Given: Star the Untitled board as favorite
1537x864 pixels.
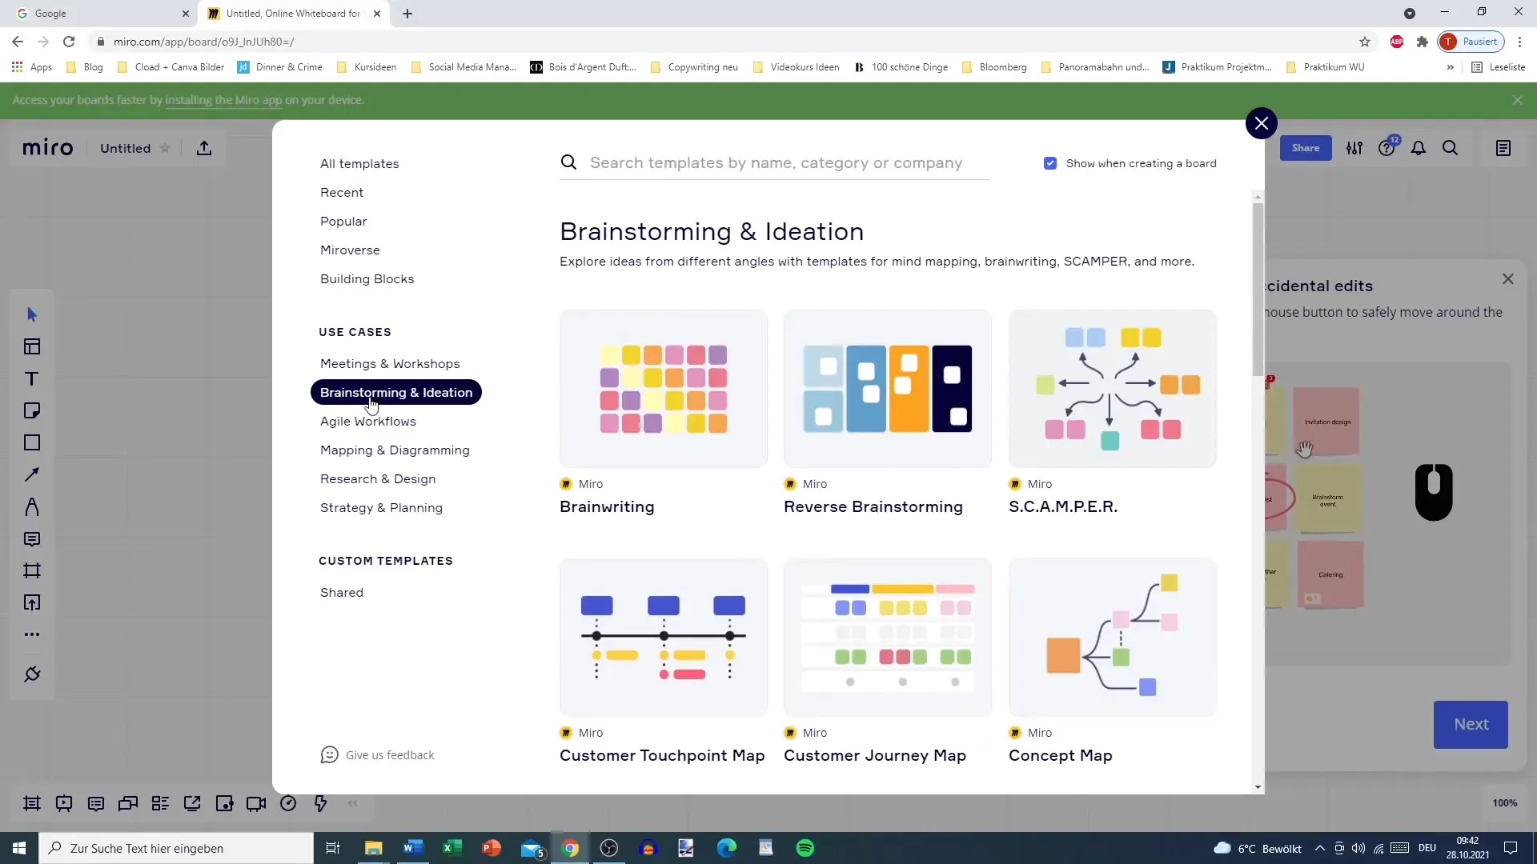Looking at the screenshot, I should point(165,148).
